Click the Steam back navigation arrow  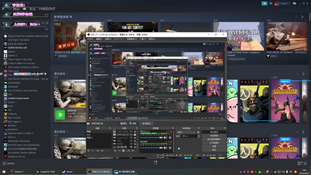(x=3, y=9)
